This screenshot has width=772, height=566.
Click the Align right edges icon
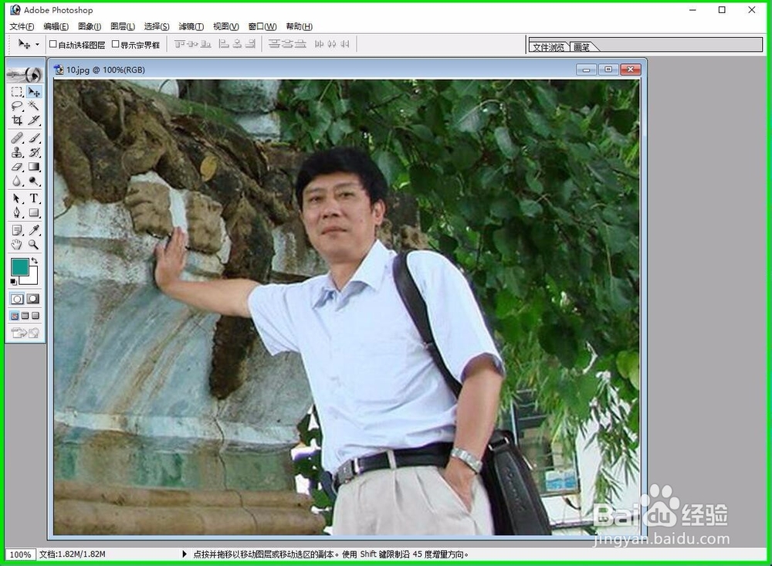point(251,44)
